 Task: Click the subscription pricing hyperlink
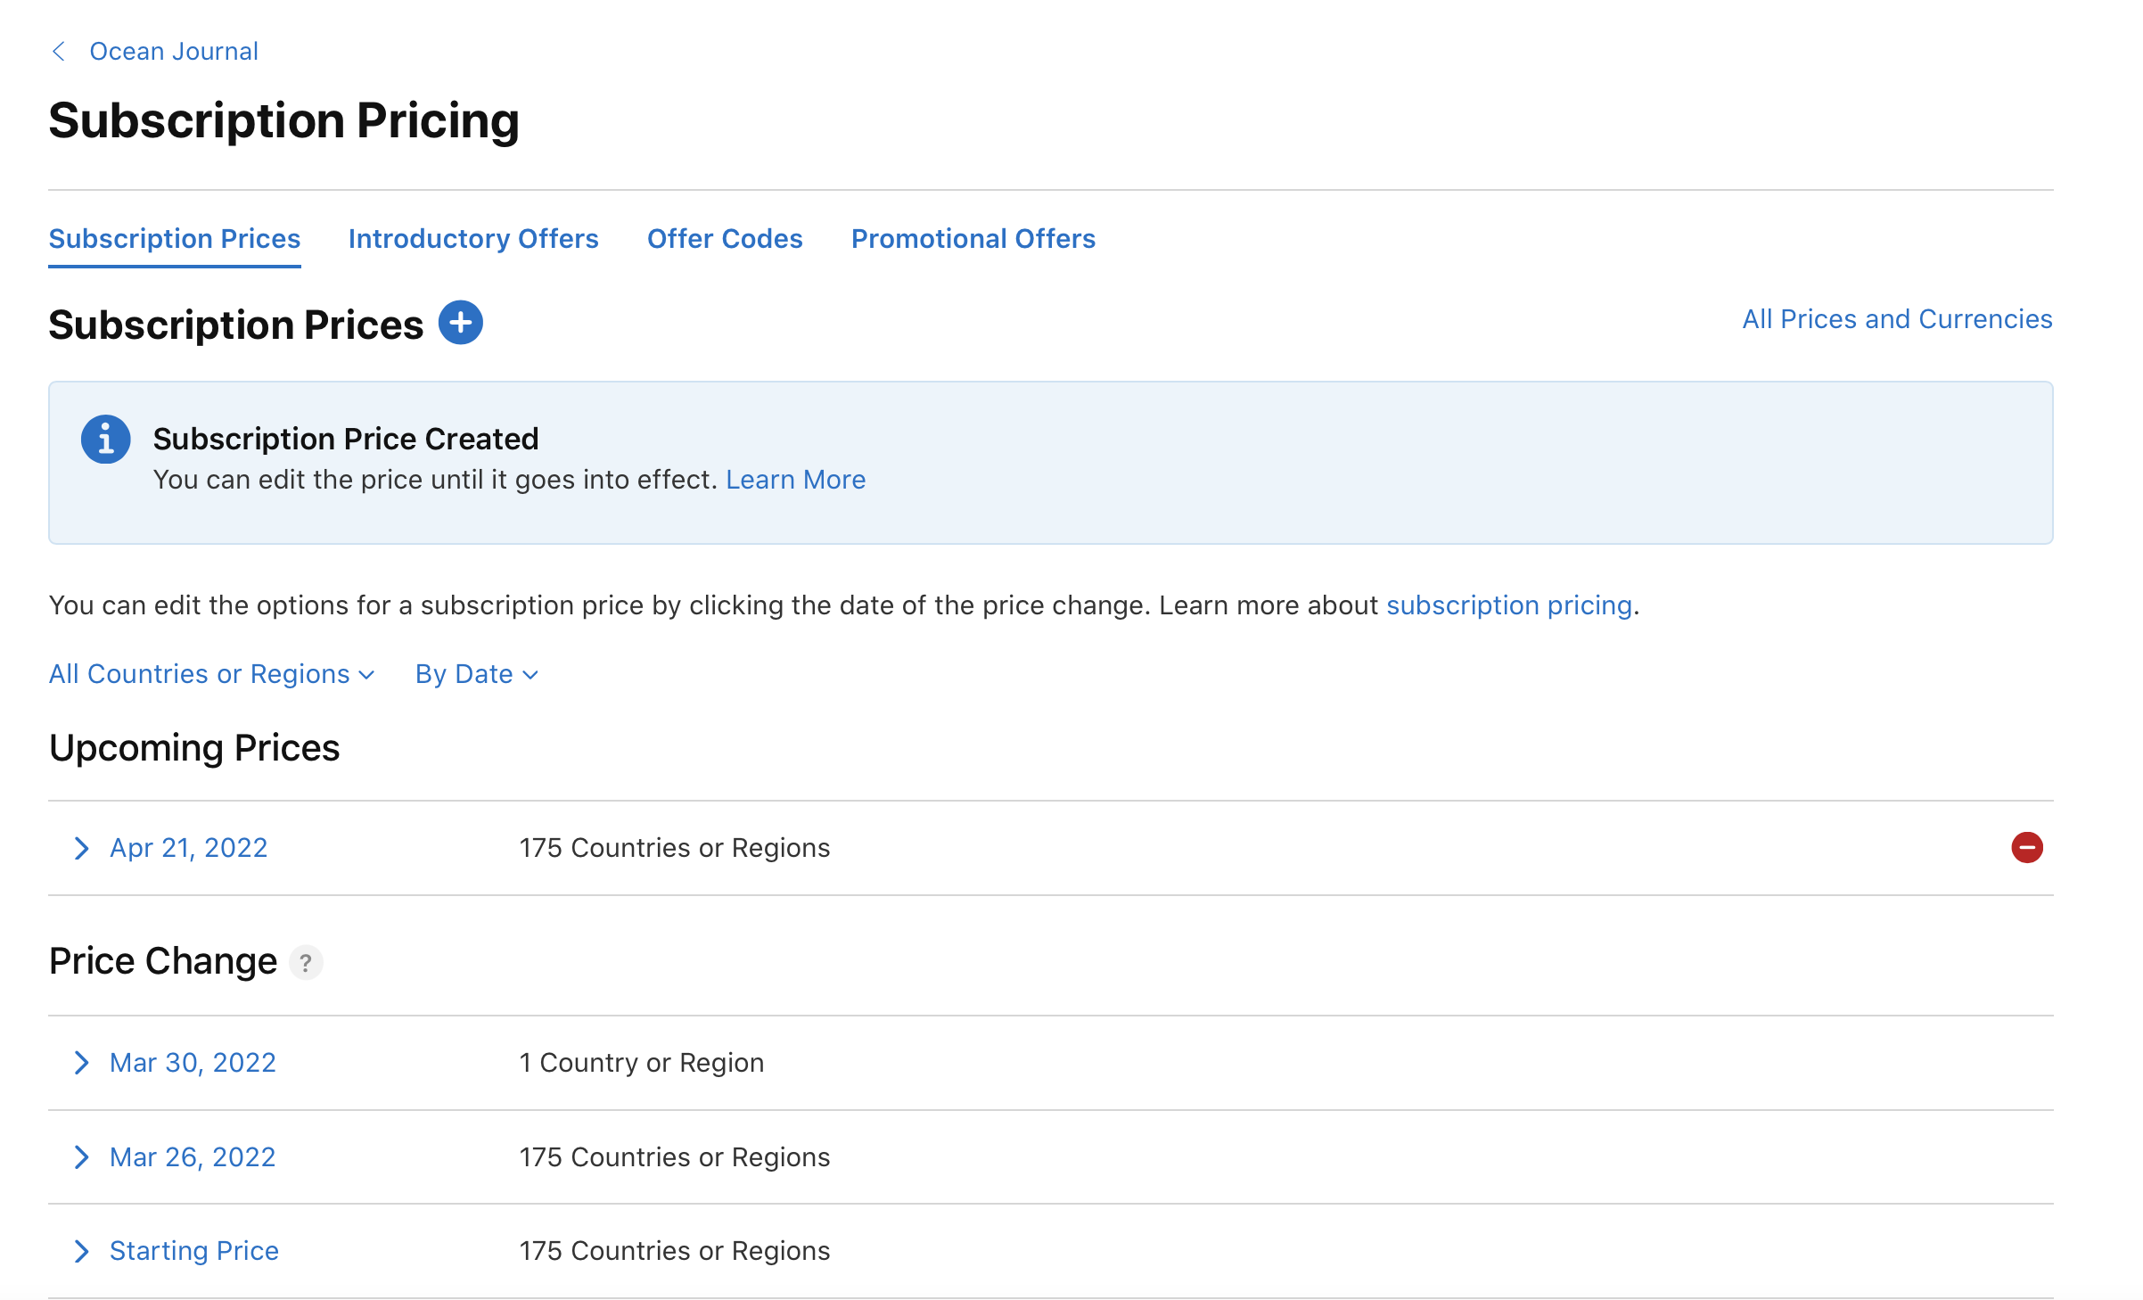point(1508,605)
